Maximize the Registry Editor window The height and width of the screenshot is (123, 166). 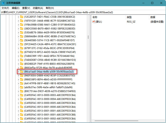tap(152, 3)
